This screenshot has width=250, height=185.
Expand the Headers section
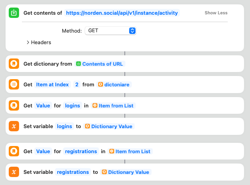coord(39,42)
